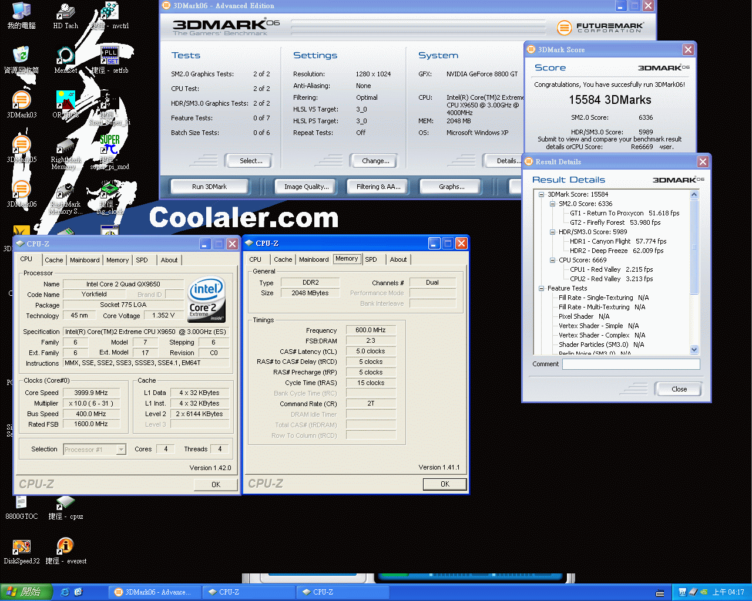The width and height of the screenshot is (752, 601).
Task: Select SPD tab in right CPU-Z window
Action: tap(371, 259)
